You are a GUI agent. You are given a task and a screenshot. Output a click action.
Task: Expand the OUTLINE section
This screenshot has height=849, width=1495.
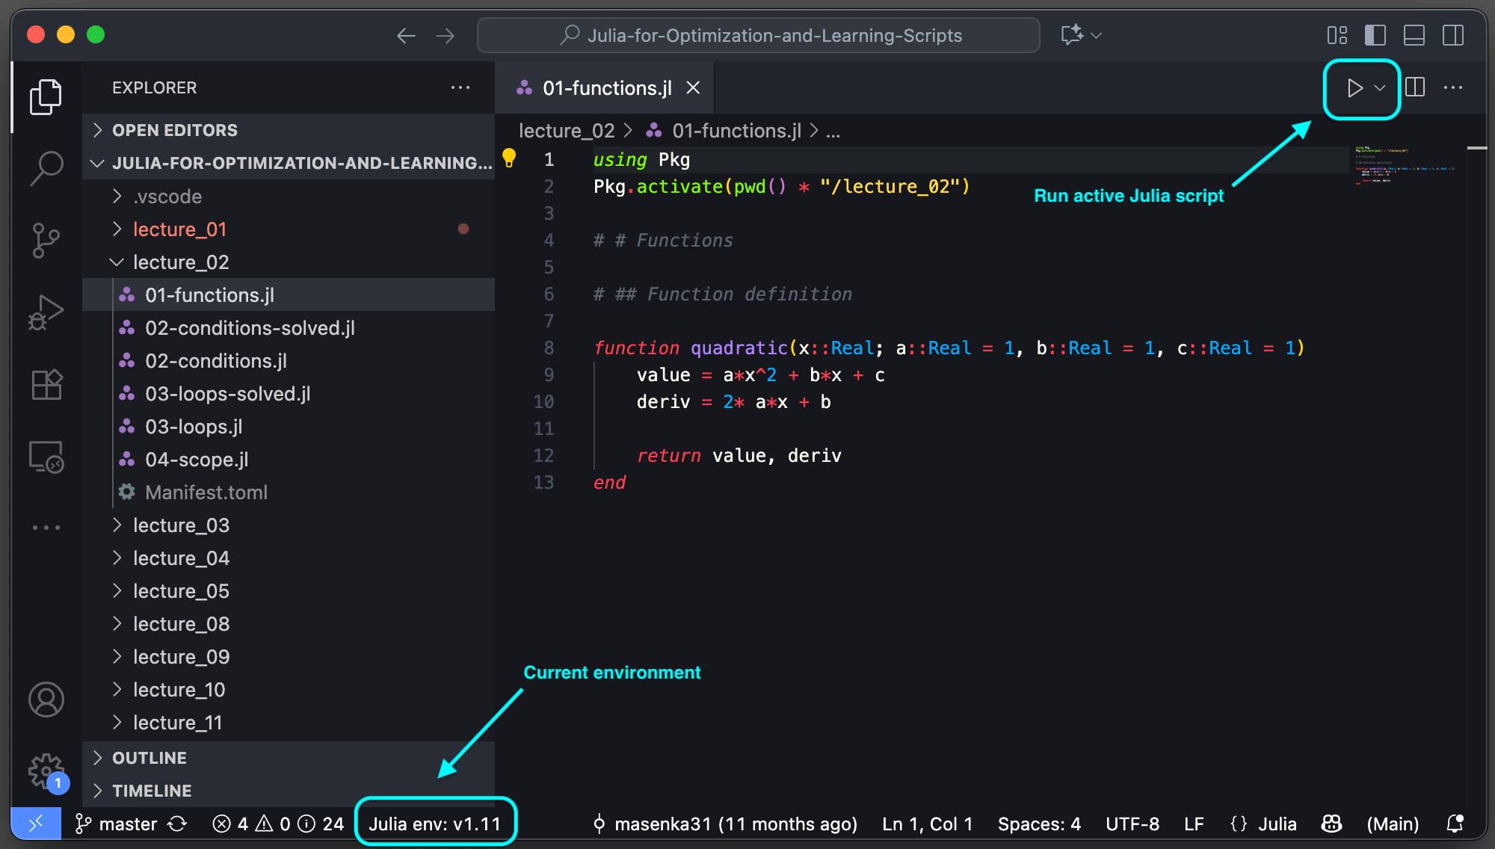click(149, 758)
